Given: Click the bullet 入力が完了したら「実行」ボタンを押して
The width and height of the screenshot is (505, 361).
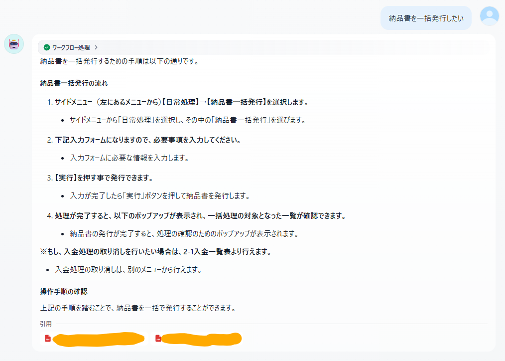Looking at the screenshot, I should tap(160, 195).
